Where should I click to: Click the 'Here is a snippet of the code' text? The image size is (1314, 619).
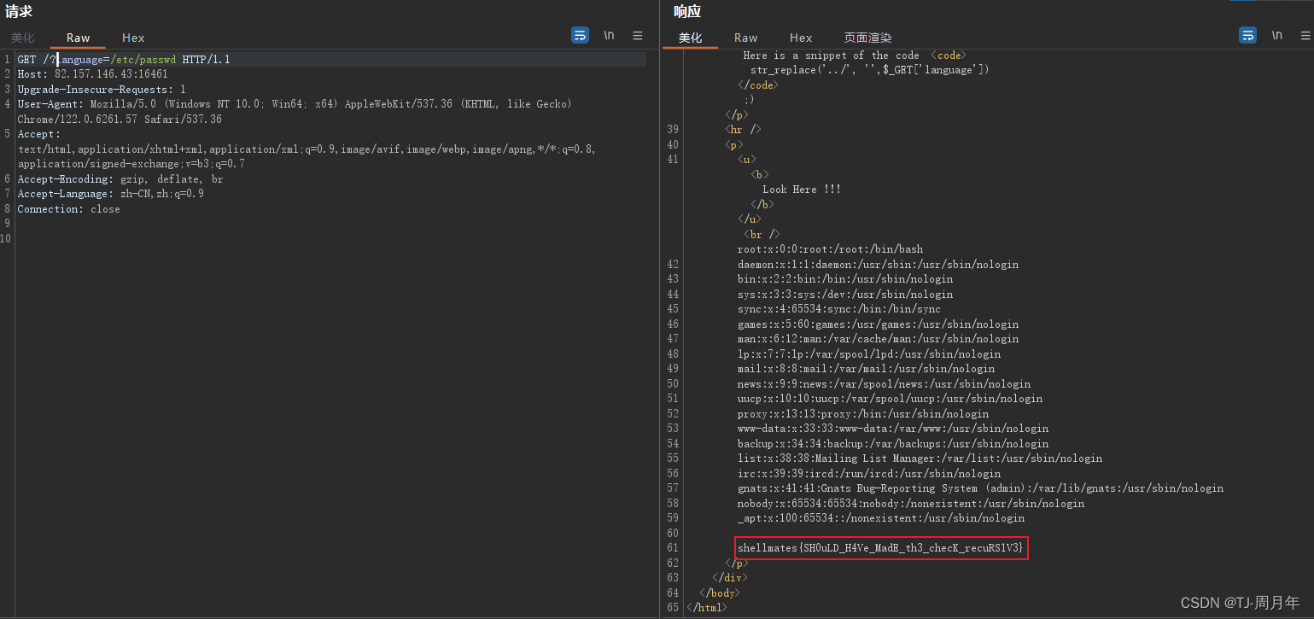click(831, 55)
